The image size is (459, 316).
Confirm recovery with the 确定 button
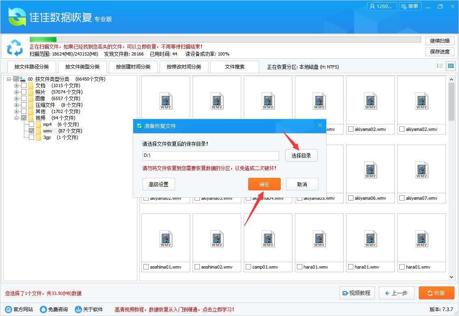(264, 184)
